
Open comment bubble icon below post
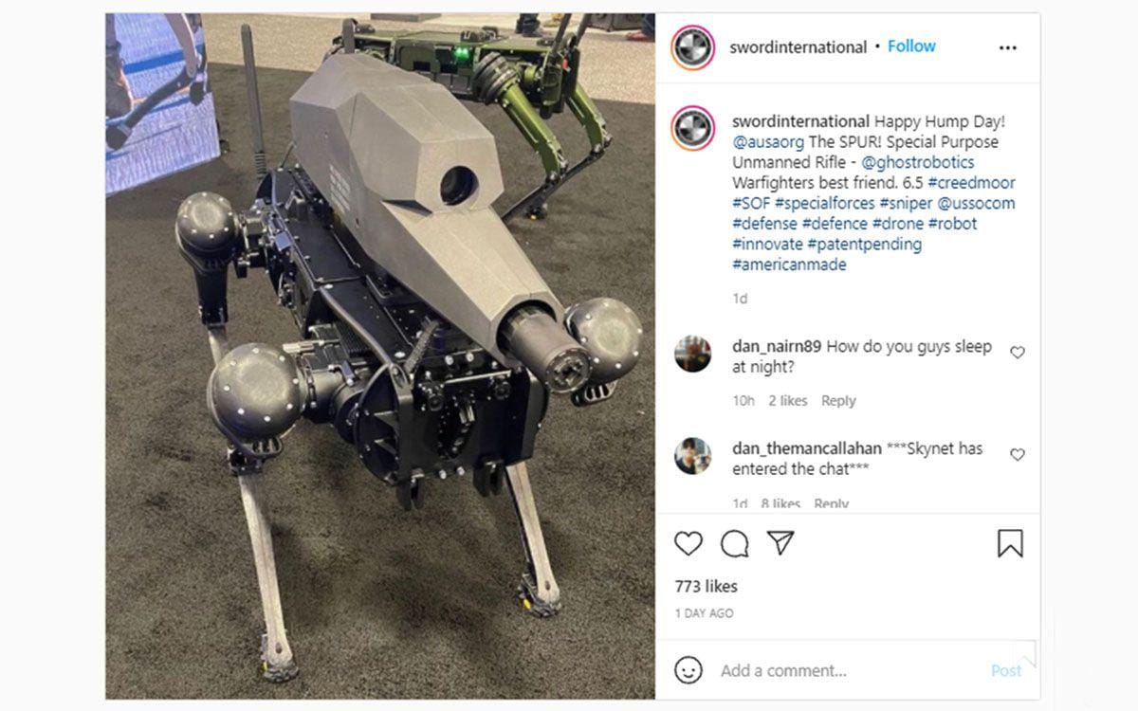click(734, 543)
